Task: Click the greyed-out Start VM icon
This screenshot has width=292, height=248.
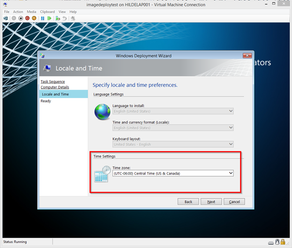Action: click(x=14, y=18)
